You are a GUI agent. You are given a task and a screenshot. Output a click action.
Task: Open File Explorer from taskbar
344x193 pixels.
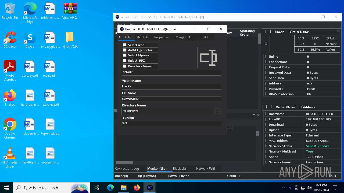124,188
